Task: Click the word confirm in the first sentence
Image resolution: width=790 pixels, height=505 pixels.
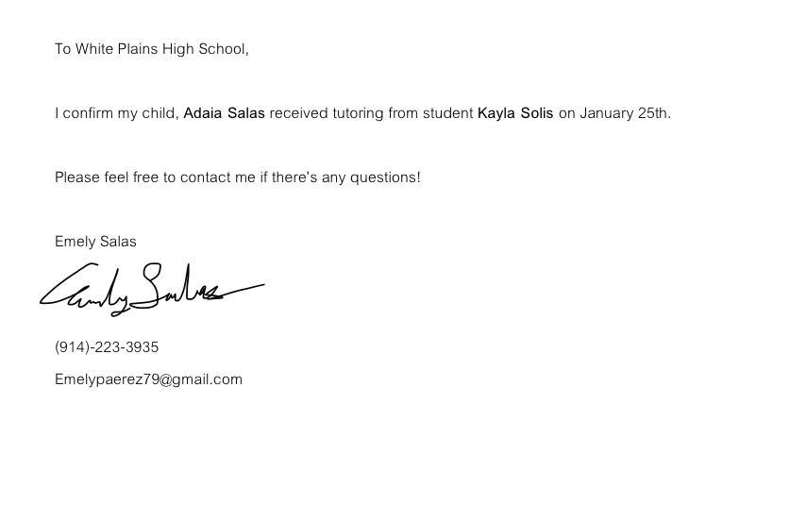Action: [x=89, y=113]
